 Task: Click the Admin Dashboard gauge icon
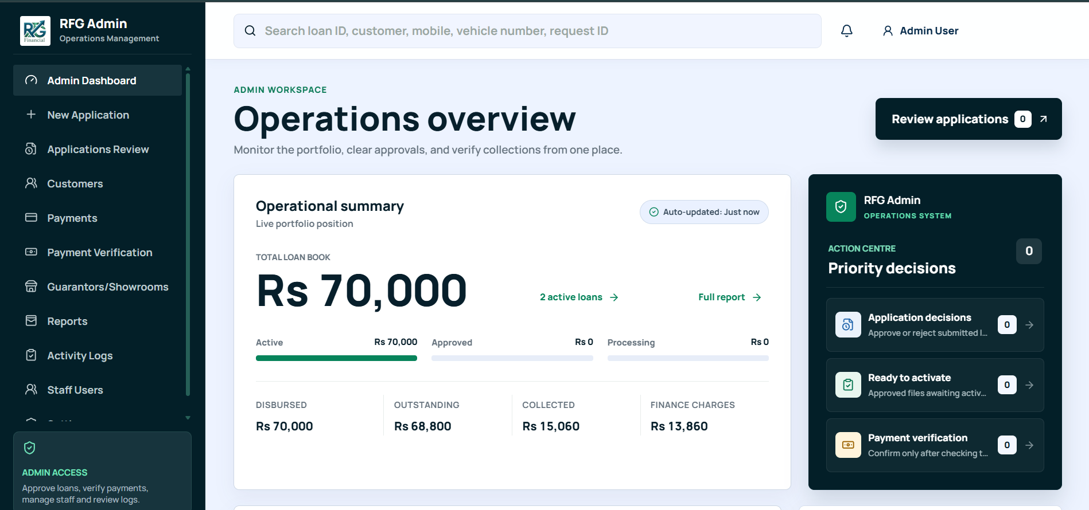31,80
